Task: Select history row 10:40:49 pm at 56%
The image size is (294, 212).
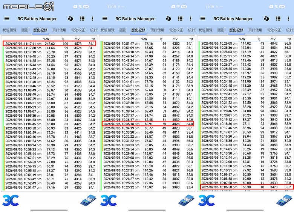Action: (x=148, y=99)
